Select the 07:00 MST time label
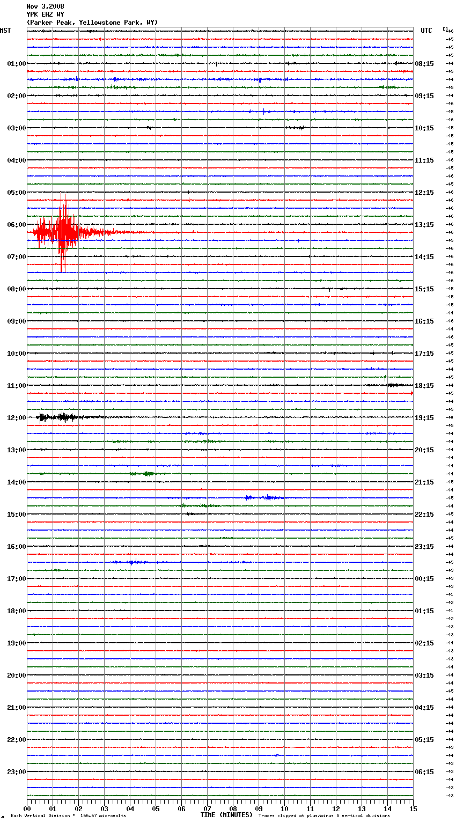 [16, 257]
